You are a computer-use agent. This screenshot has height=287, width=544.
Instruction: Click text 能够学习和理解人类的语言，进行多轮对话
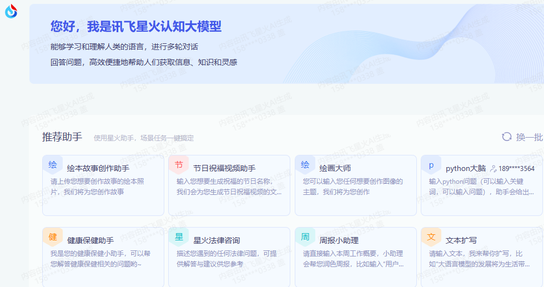click(x=124, y=47)
